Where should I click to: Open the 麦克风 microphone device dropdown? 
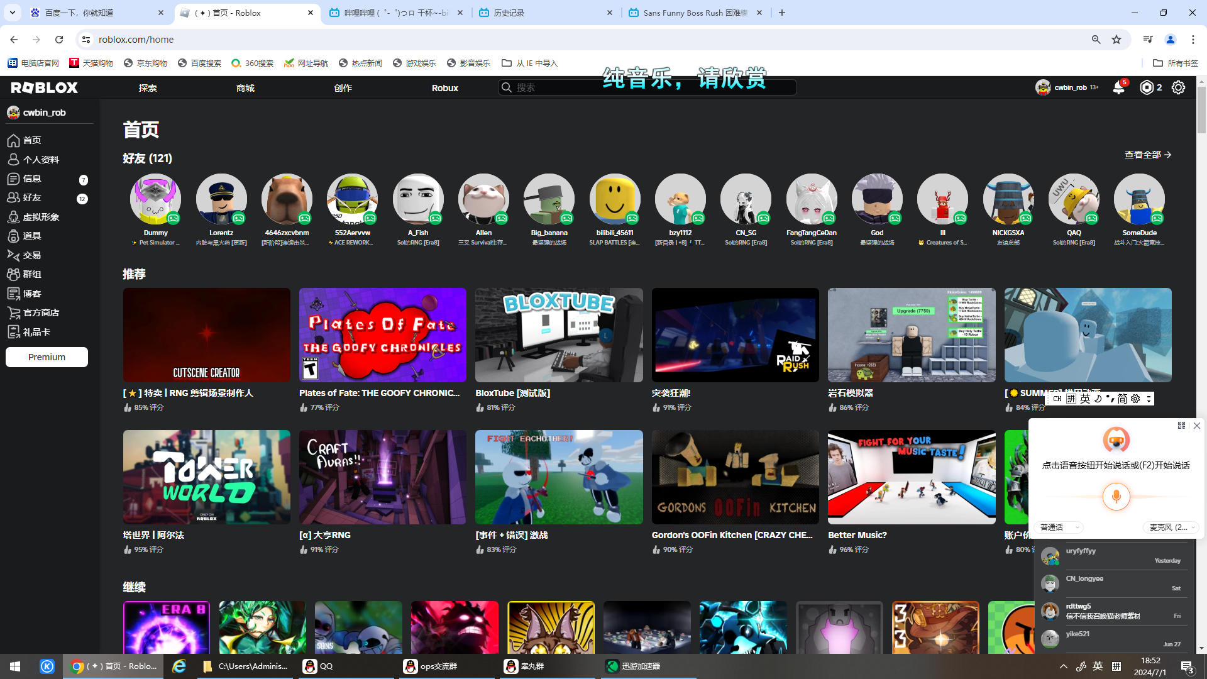1170,527
